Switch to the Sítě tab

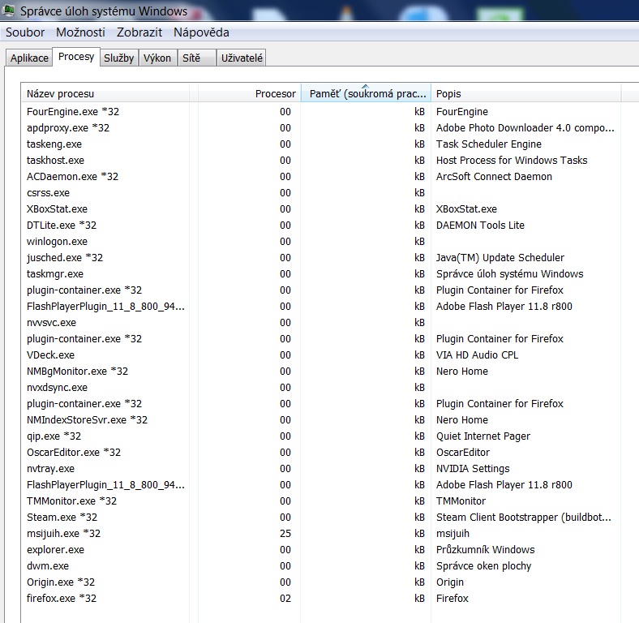(x=196, y=58)
